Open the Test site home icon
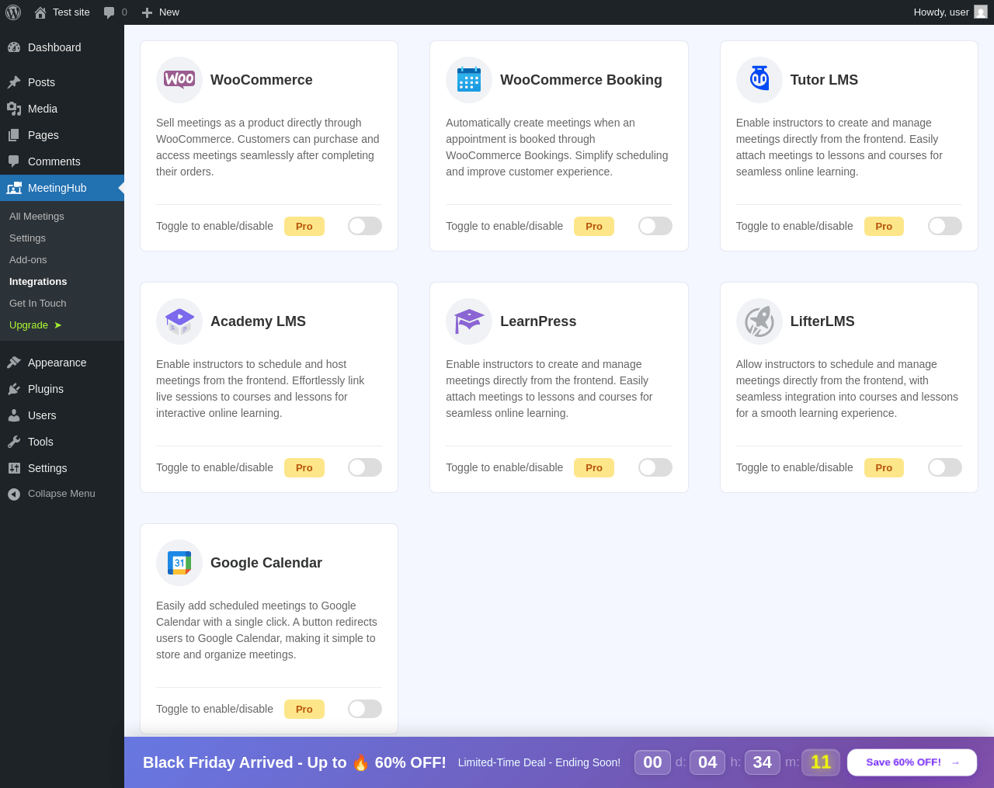 click(40, 12)
